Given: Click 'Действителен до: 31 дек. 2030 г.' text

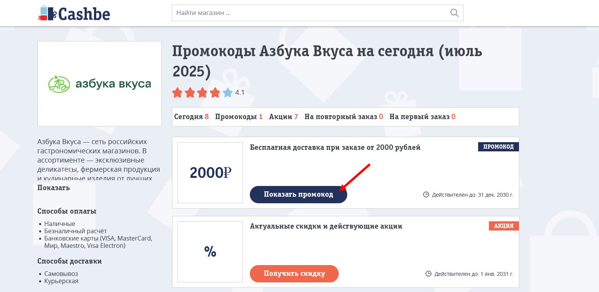Looking at the screenshot, I should [x=473, y=195].
